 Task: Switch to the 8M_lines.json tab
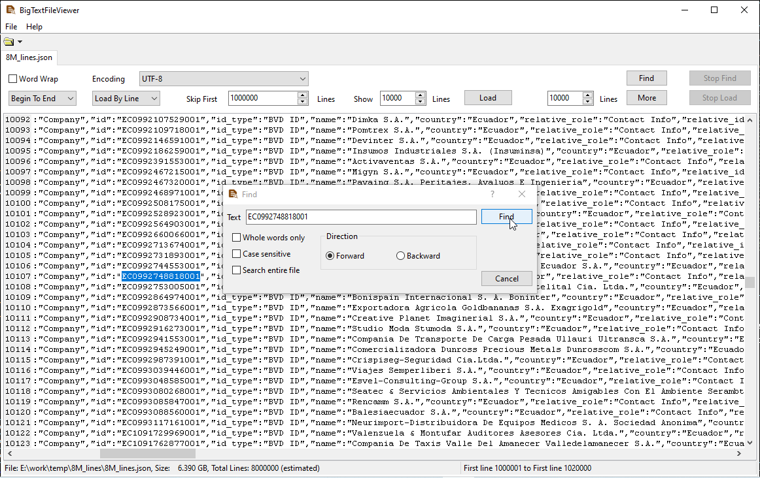[29, 57]
